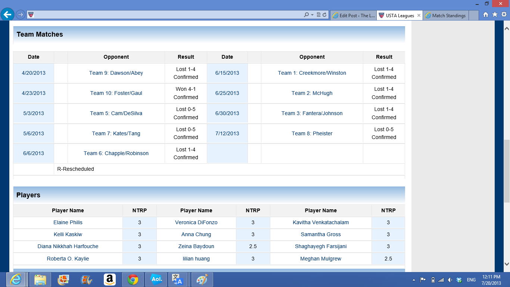Click the volume speaker tray icon

coord(450,280)
